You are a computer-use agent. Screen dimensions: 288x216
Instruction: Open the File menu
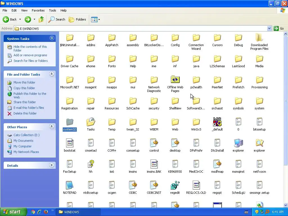point(5,10)
